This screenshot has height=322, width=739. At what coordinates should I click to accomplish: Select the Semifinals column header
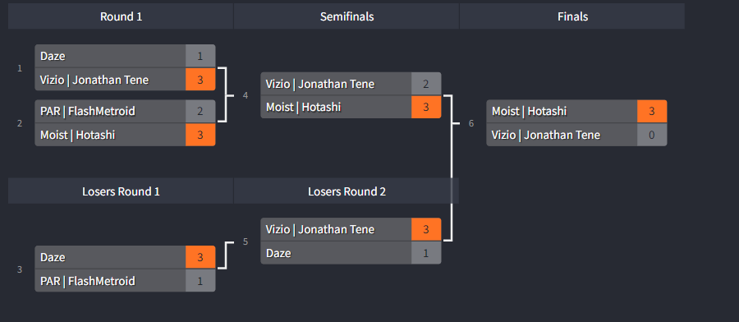coord(347,16)
